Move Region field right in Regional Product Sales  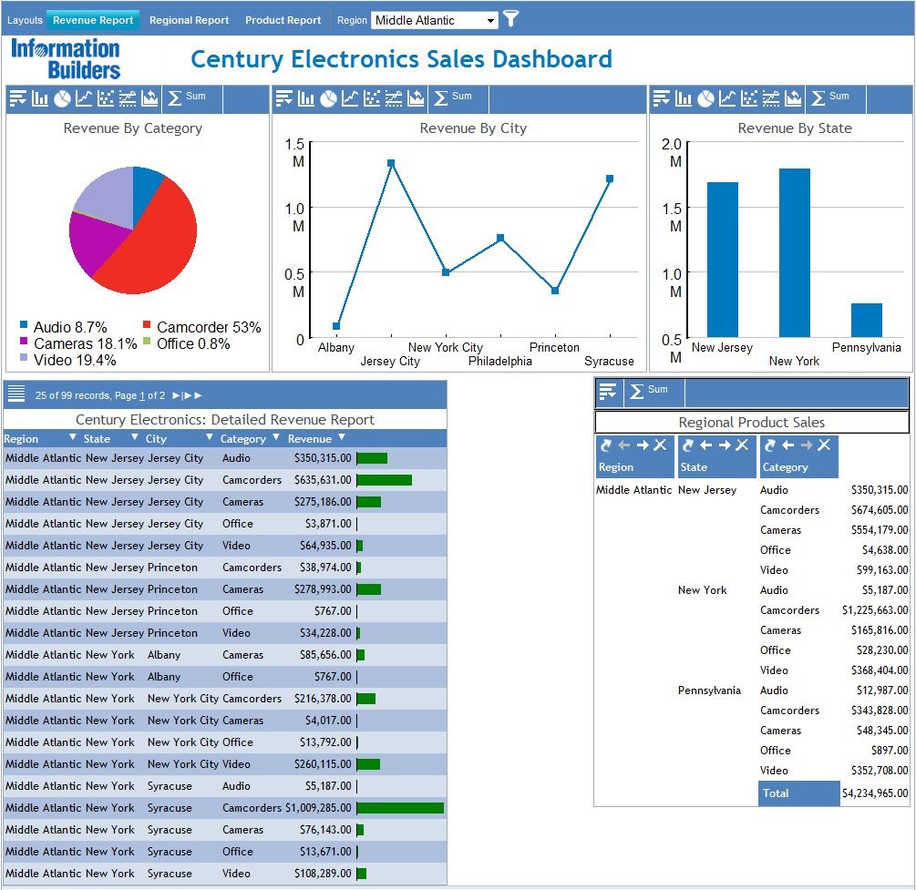(643, 445)
